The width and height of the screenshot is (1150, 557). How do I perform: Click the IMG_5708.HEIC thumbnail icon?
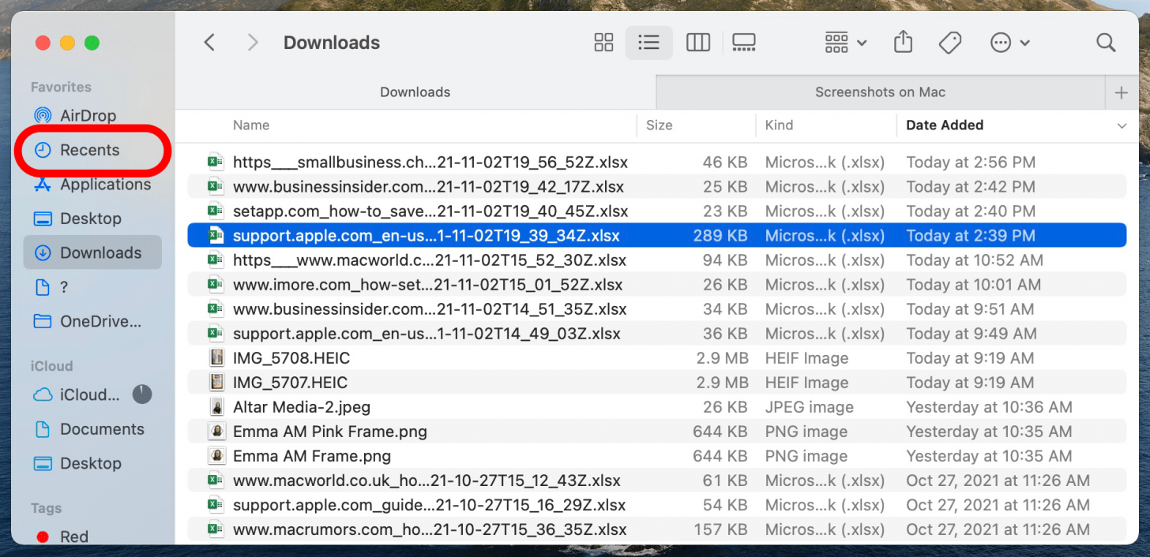tap(216, 358)
